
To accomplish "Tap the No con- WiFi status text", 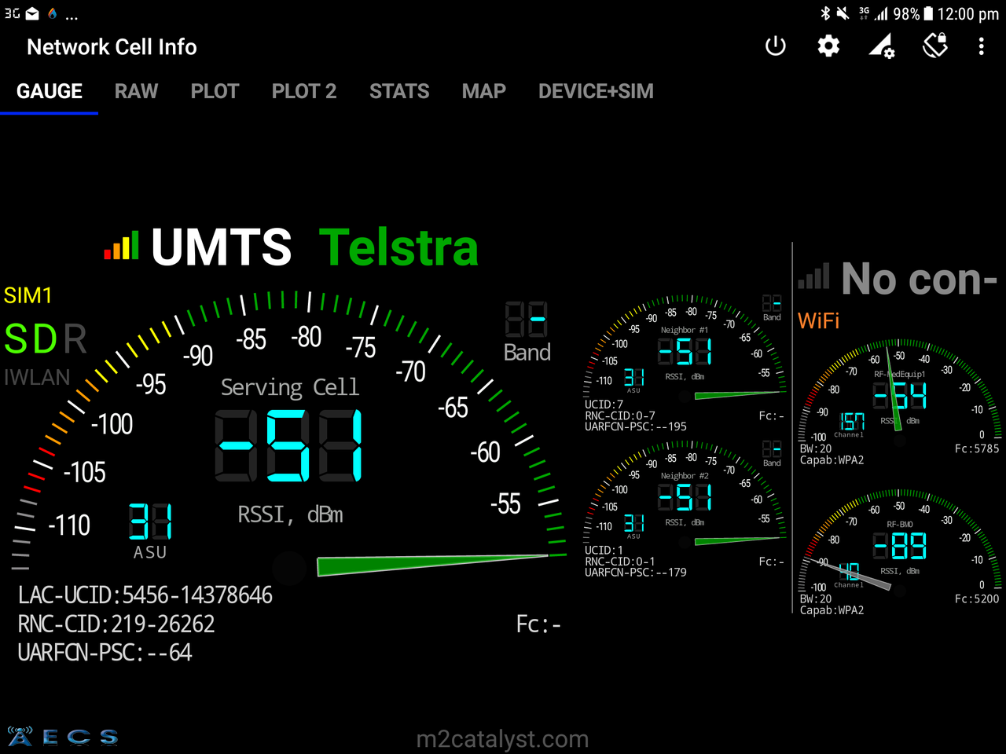I will pos(919,279).
